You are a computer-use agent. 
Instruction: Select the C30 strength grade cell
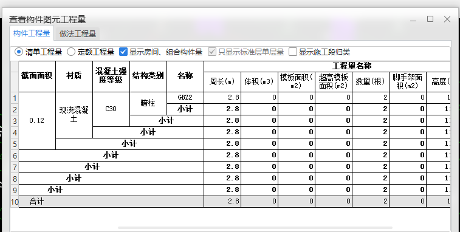pyautogui.click(x=111, y=109)
